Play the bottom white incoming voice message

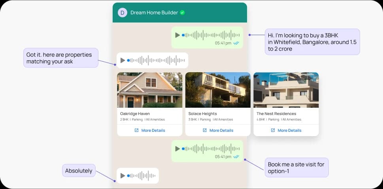coord(123,176)
